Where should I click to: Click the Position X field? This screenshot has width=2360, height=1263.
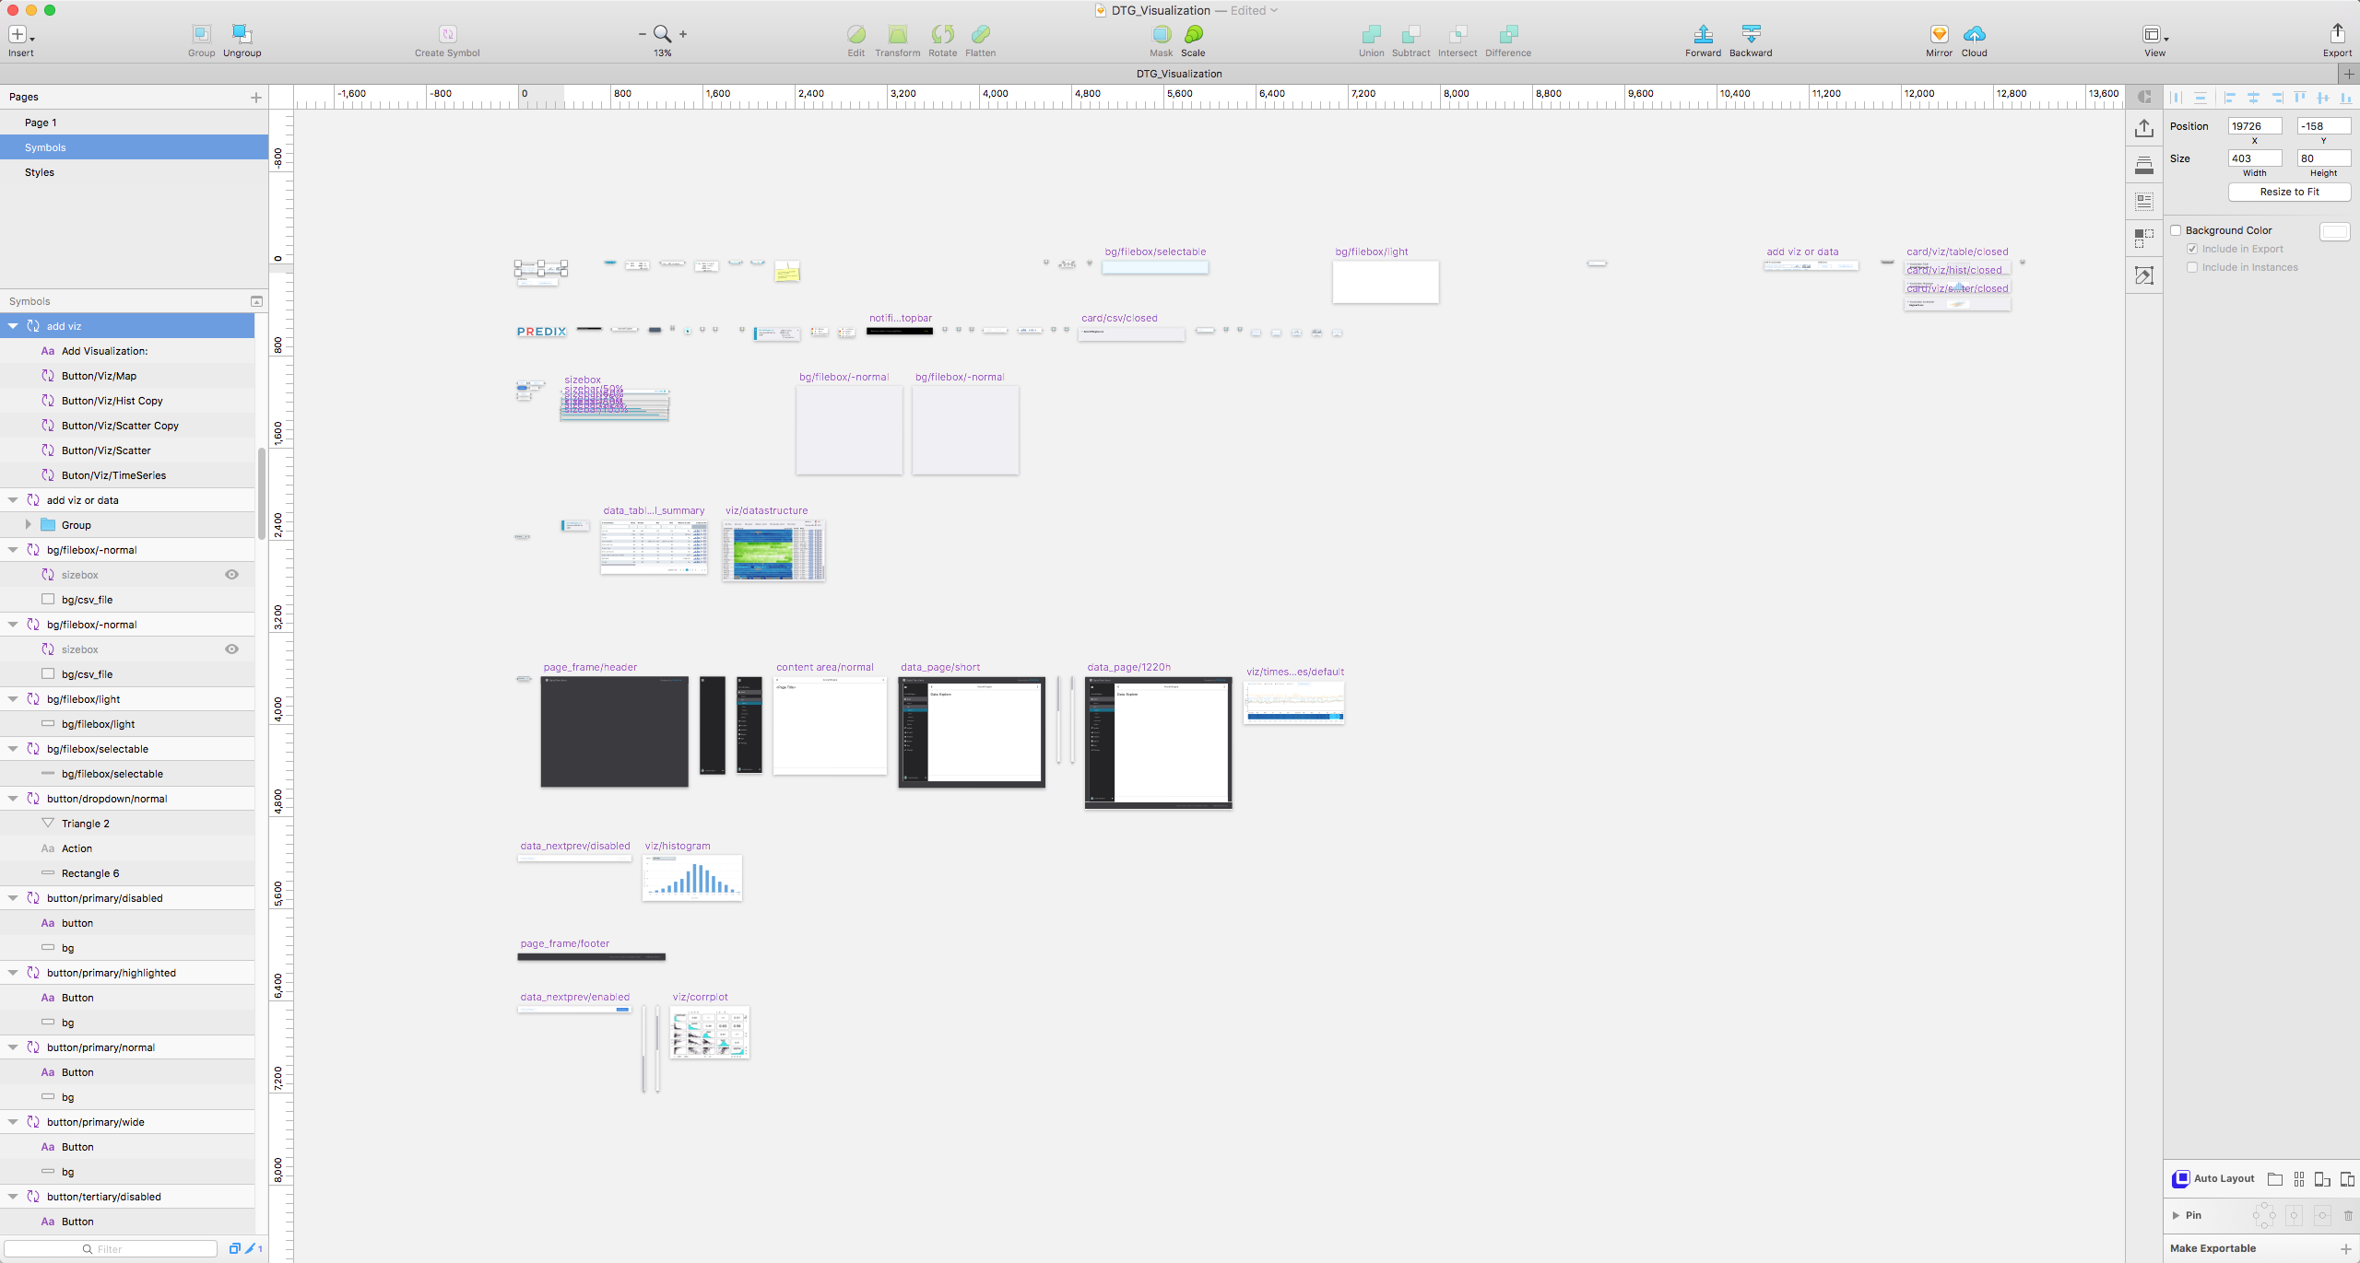pyautogui.click(x=2254, y=126)
